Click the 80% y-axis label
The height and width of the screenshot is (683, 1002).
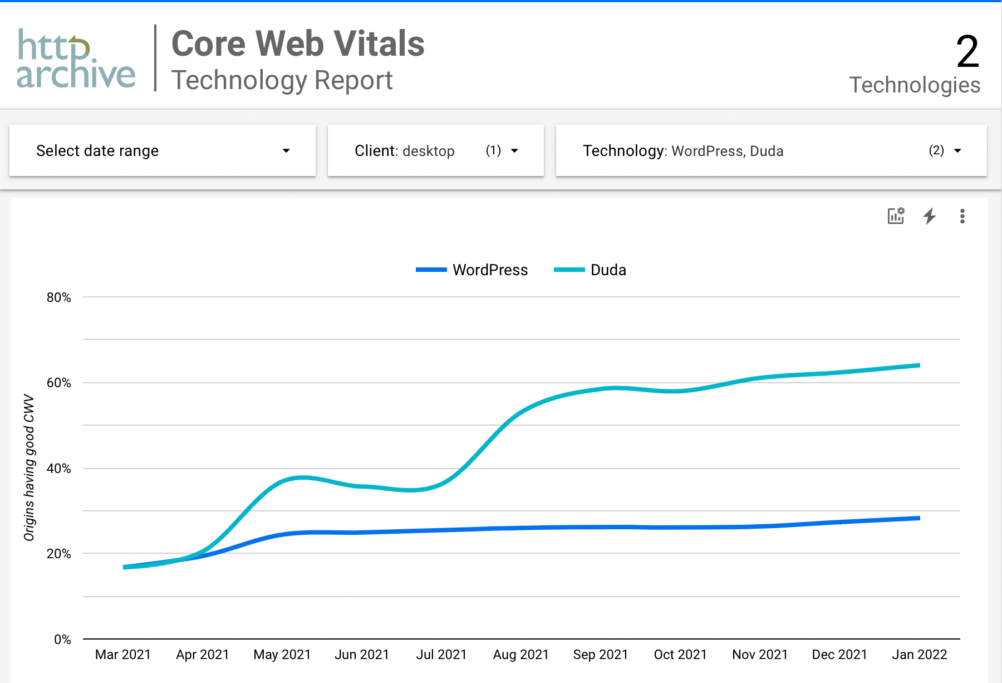coord(59,297)
